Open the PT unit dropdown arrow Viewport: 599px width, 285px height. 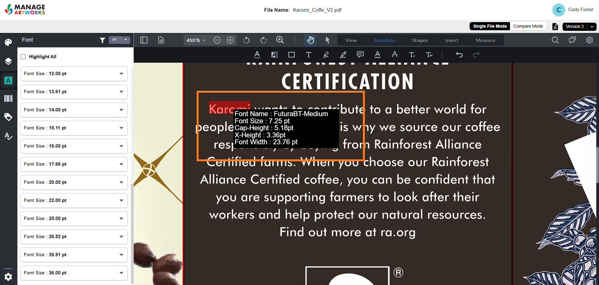pyautogui.click(x=126, y=40)
